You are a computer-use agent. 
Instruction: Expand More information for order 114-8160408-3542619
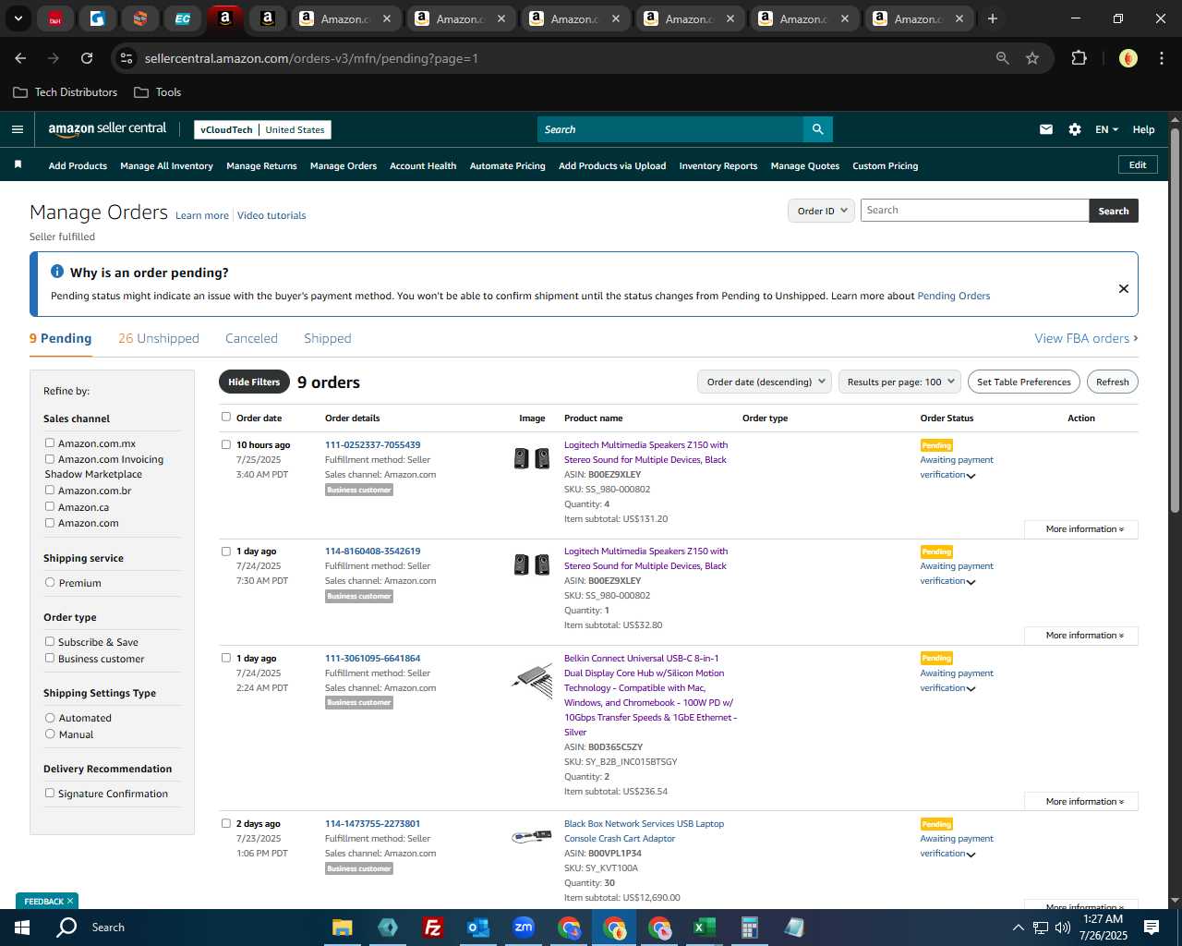(1081, 636)
